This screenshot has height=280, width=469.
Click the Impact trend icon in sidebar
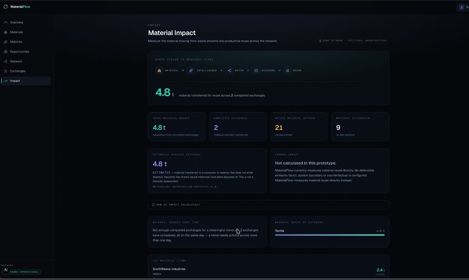[x=5, y=81]
